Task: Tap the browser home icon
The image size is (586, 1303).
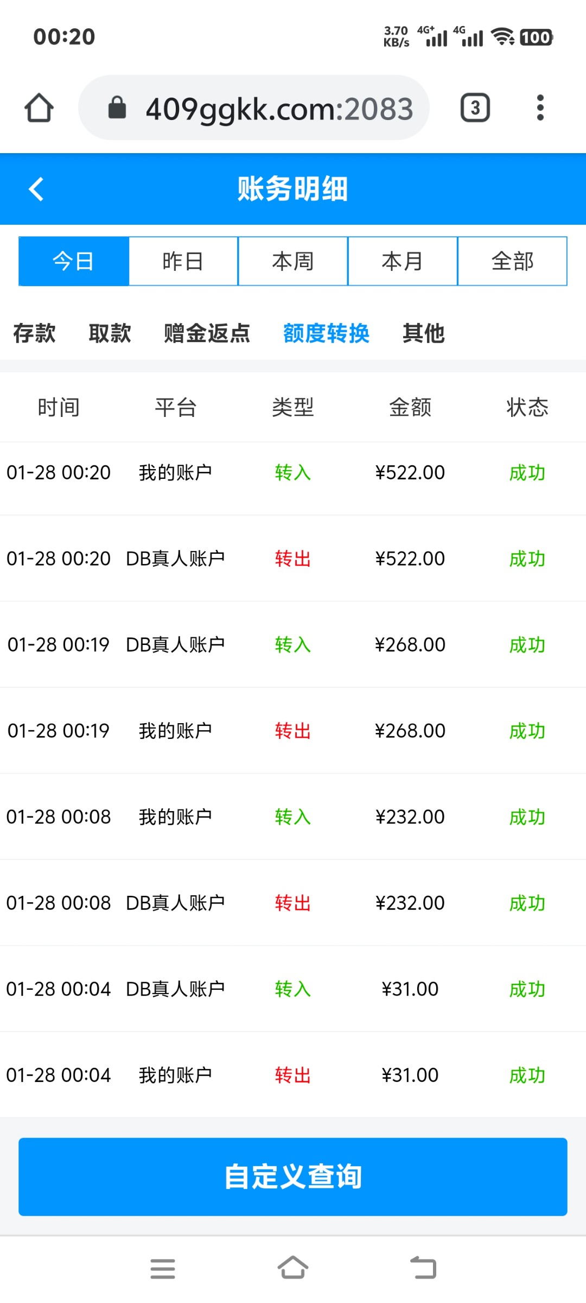Action: click(39, 107)
